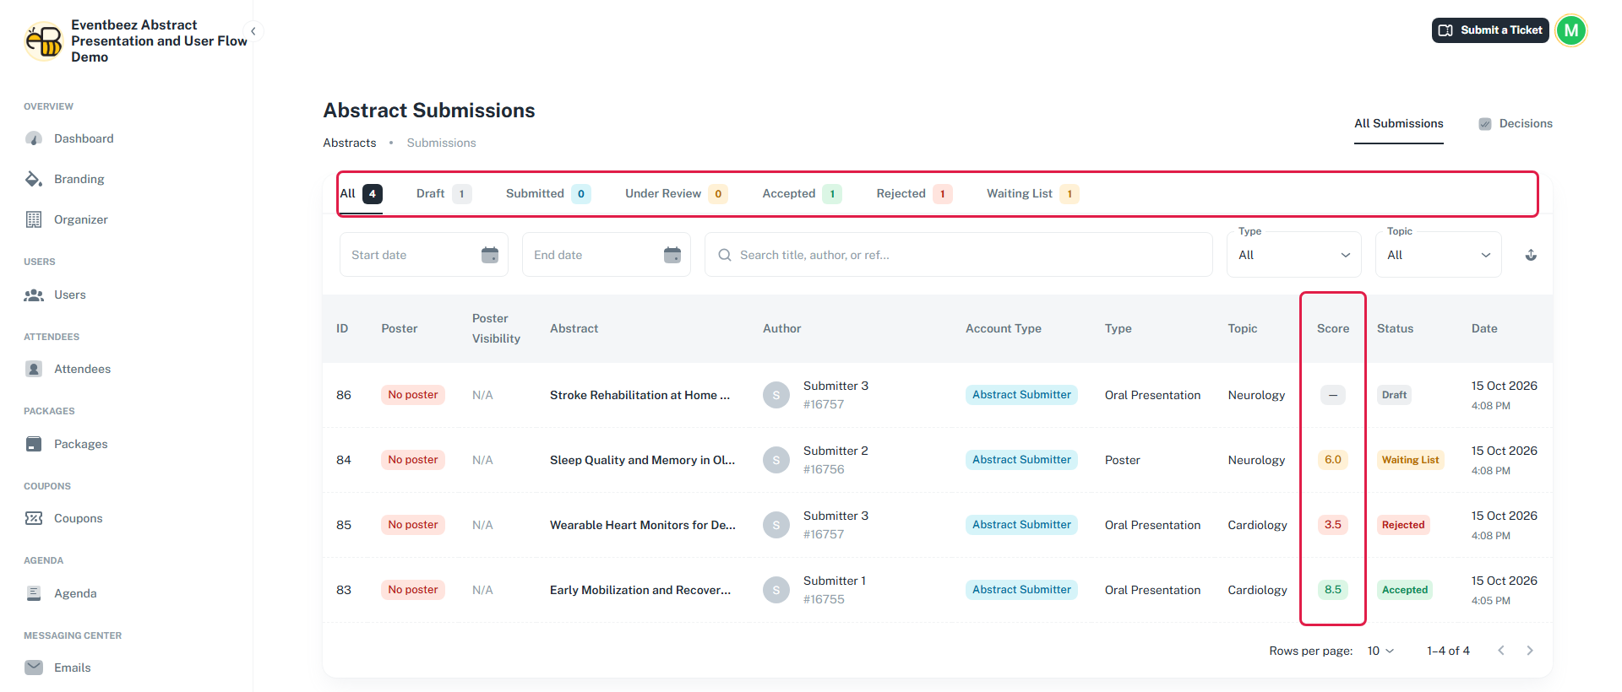
Task: Click the Submit a Ticket button
Action: coord(1490,30)
